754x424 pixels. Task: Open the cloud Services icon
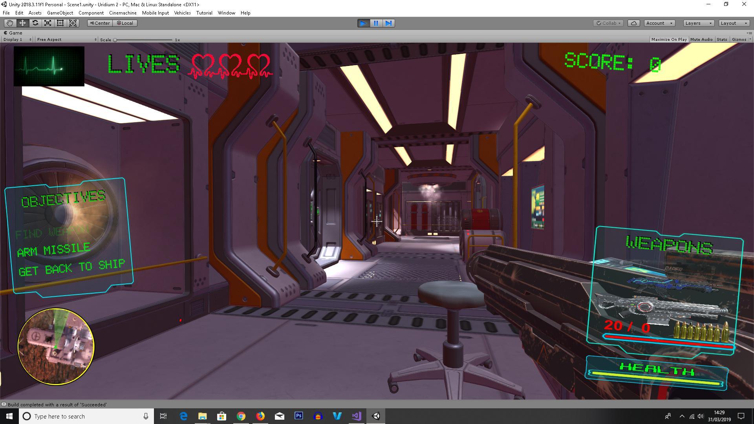click(x=633, y=23)
